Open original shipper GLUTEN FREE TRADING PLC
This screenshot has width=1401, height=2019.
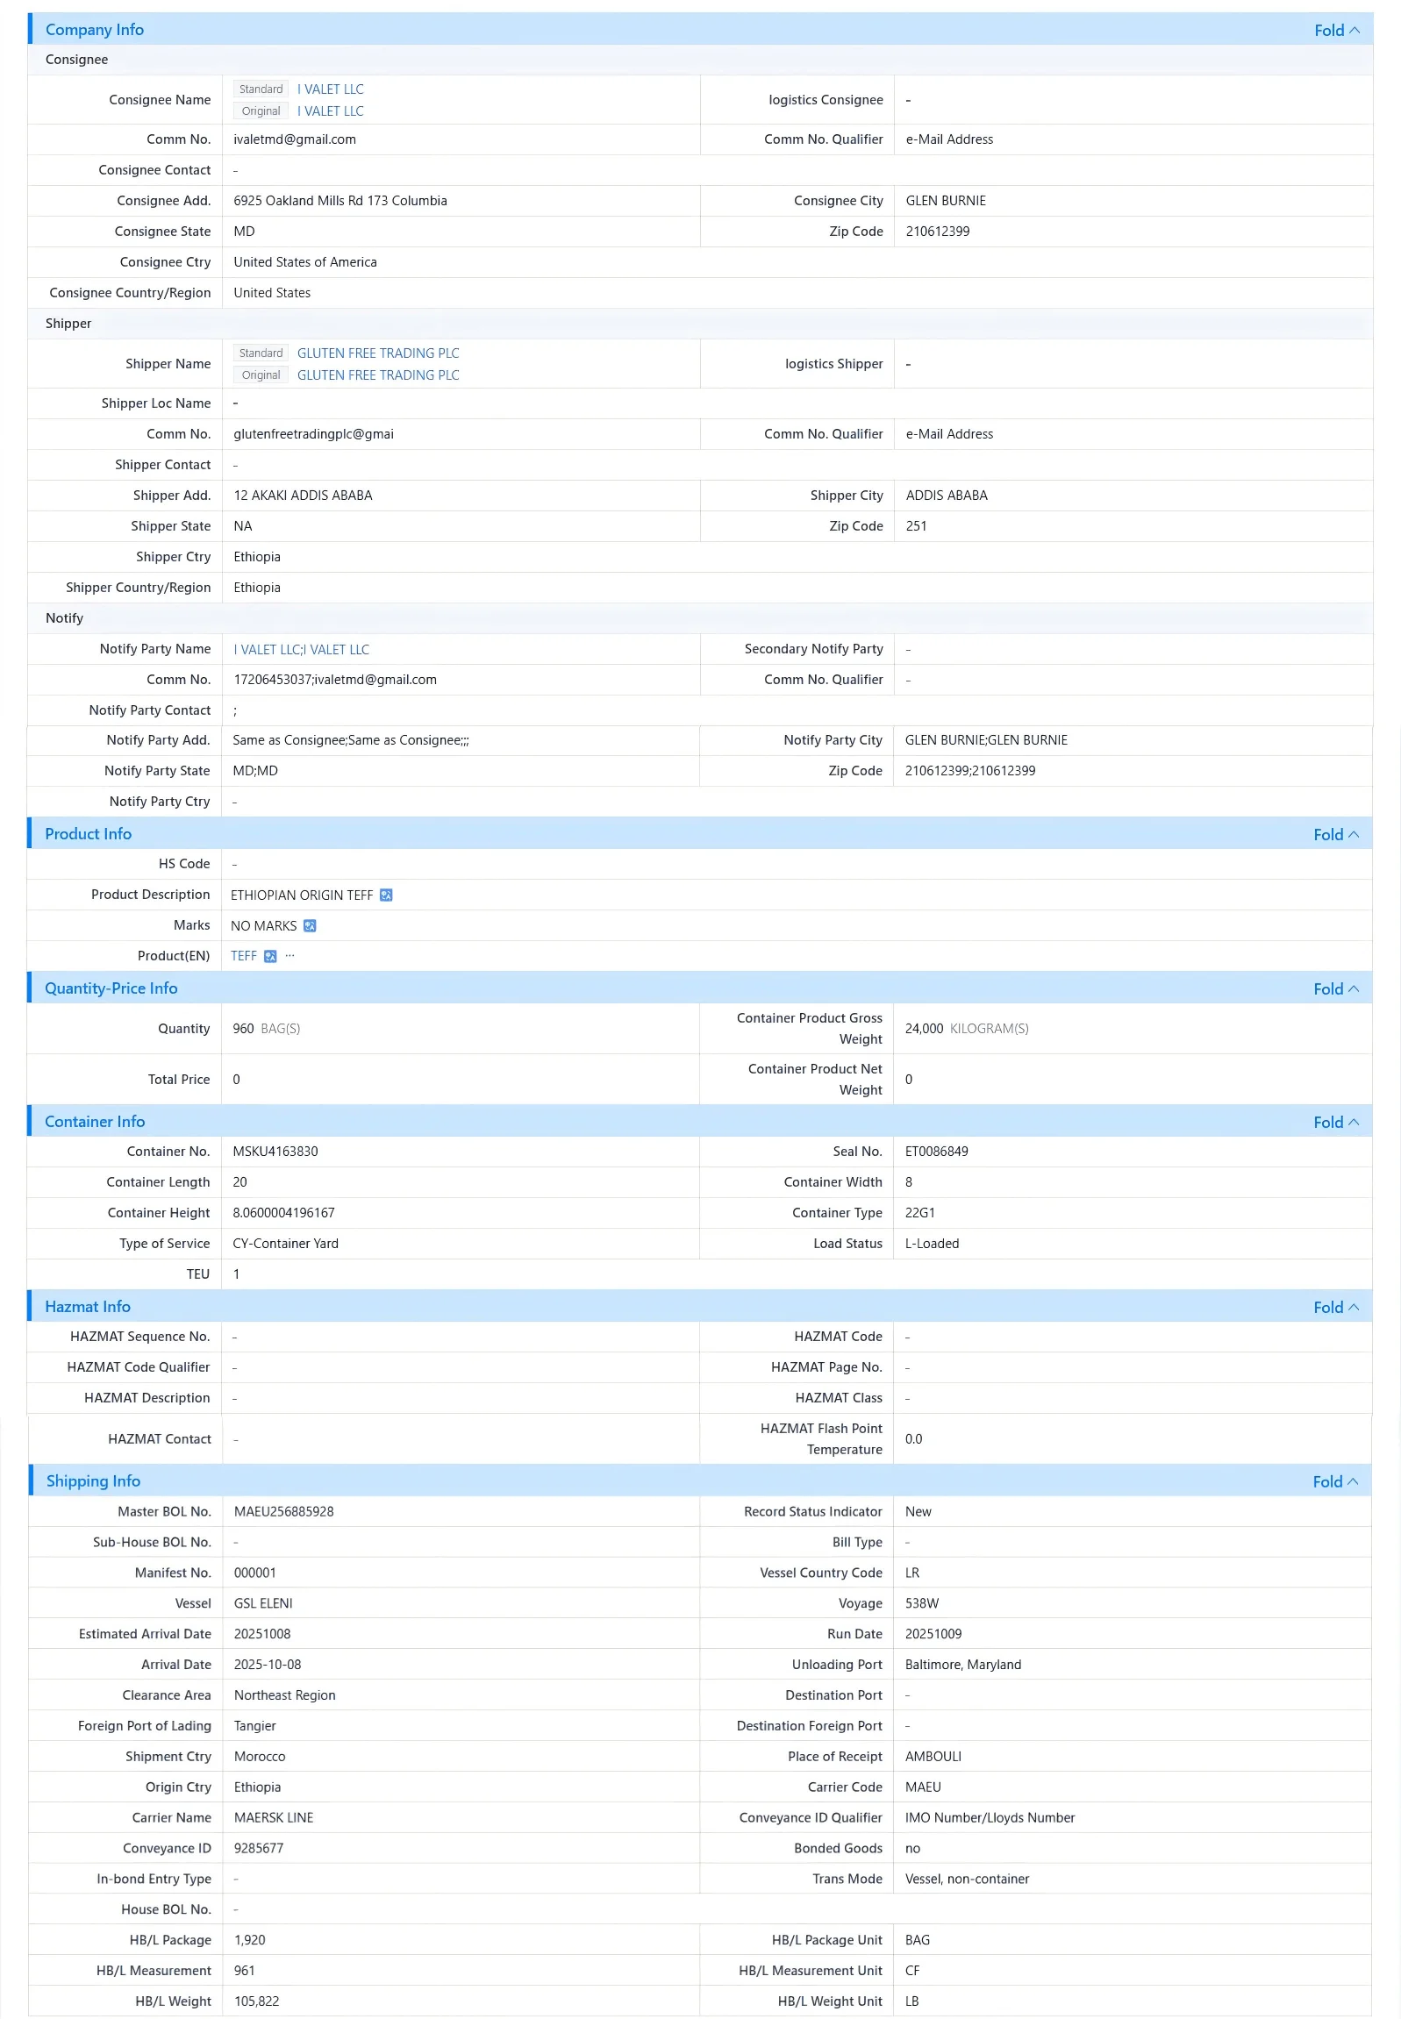378,375
